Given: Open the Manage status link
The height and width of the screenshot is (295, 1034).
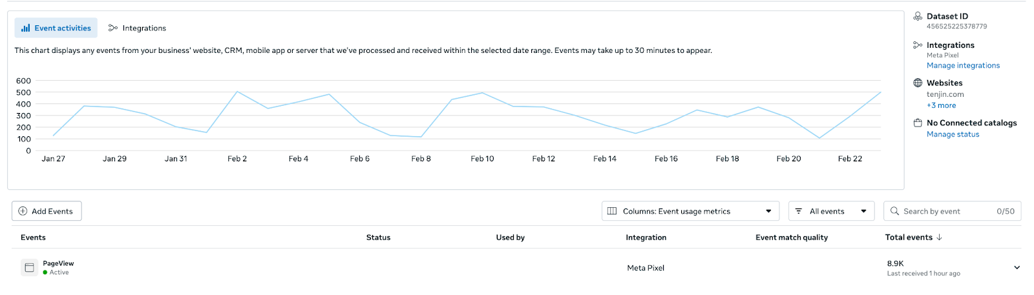Looking at the screenshot, I should pyautogui.click(x=953, y=134).
